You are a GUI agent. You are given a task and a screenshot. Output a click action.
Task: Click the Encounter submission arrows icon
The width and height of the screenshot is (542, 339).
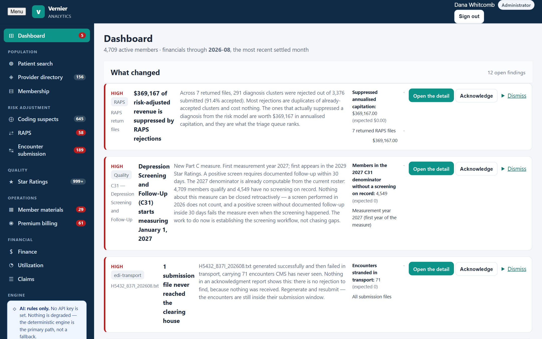pyautogui.click(x=11, y=150)
